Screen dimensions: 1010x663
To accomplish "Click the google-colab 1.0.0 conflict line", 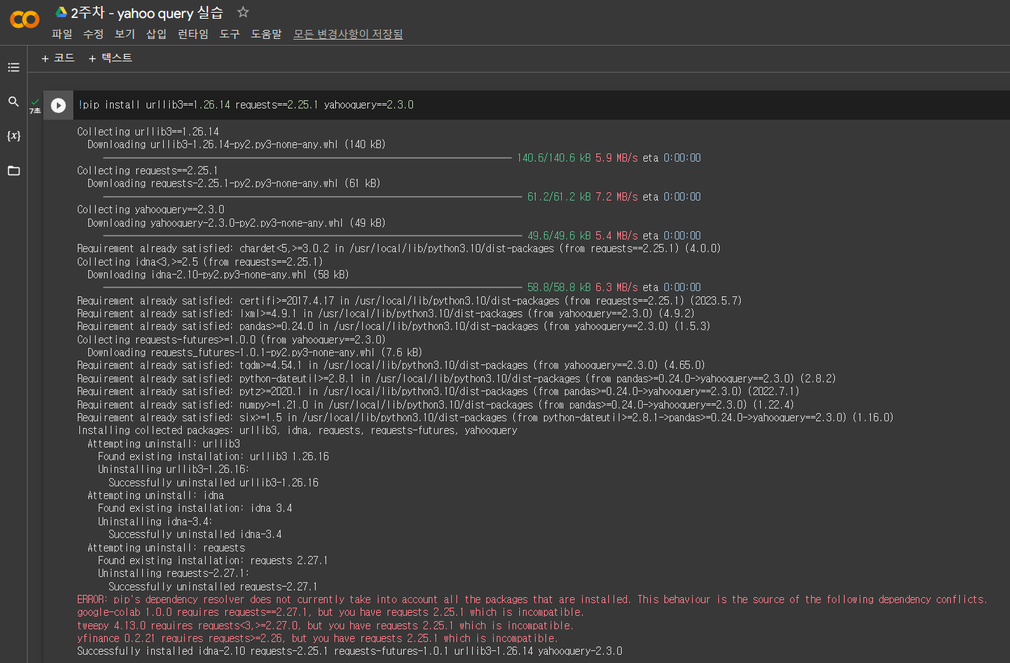I will [x=331, y=612].
